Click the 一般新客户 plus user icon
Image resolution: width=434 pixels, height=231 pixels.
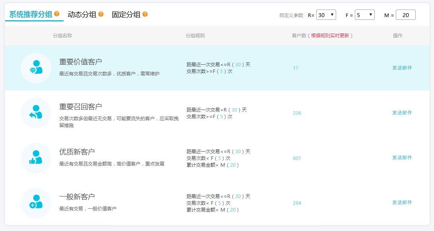tap(36, 203)
